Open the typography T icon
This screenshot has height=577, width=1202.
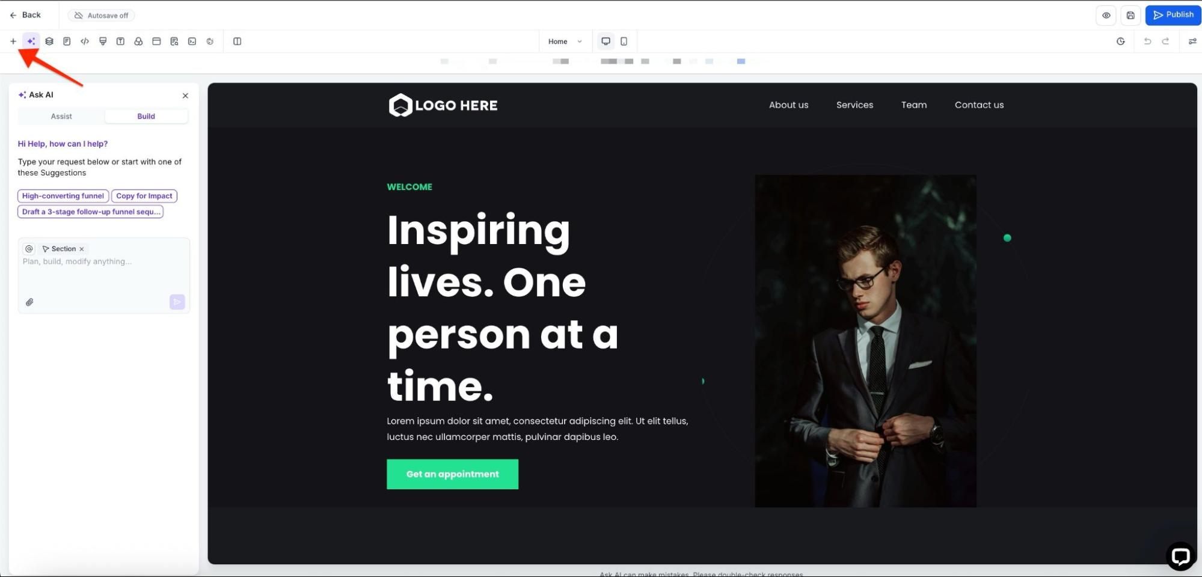click(120, 41)
